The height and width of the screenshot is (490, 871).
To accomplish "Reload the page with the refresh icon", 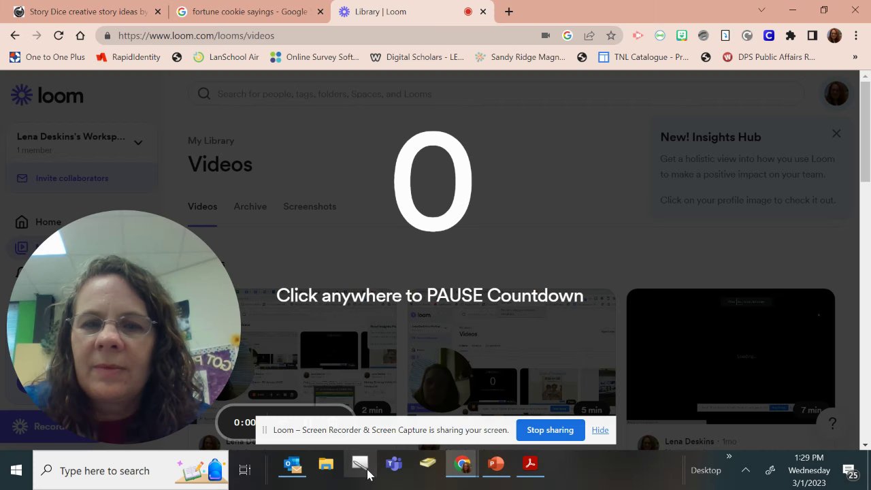I will coord(59,35).
